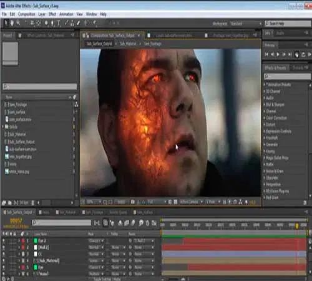This screenshot has width=312, height=281.
Task: Click veins_together.jpg file icon in project
Action: (7, 157)
